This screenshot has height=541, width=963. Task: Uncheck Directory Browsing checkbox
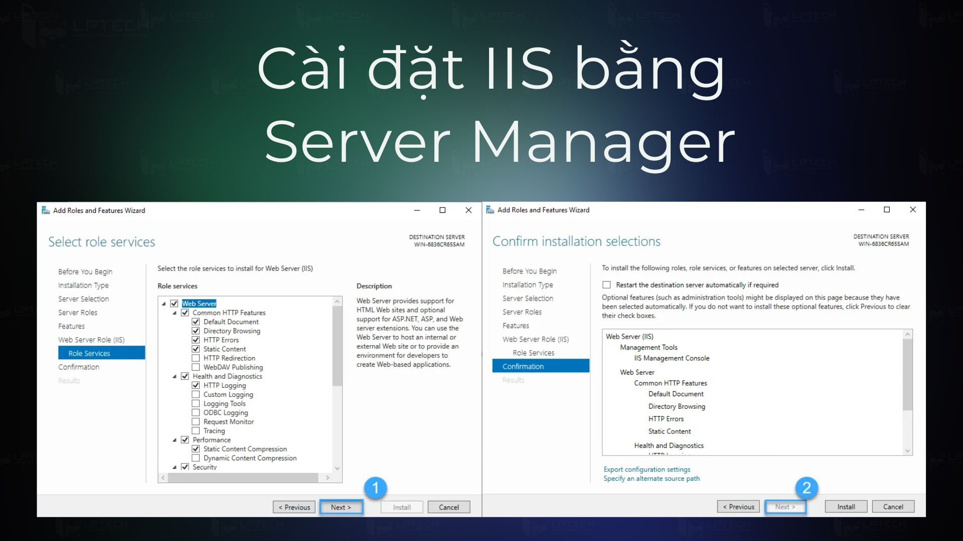point(196,331)
